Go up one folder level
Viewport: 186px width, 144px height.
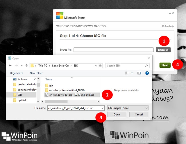pos(27,66)
